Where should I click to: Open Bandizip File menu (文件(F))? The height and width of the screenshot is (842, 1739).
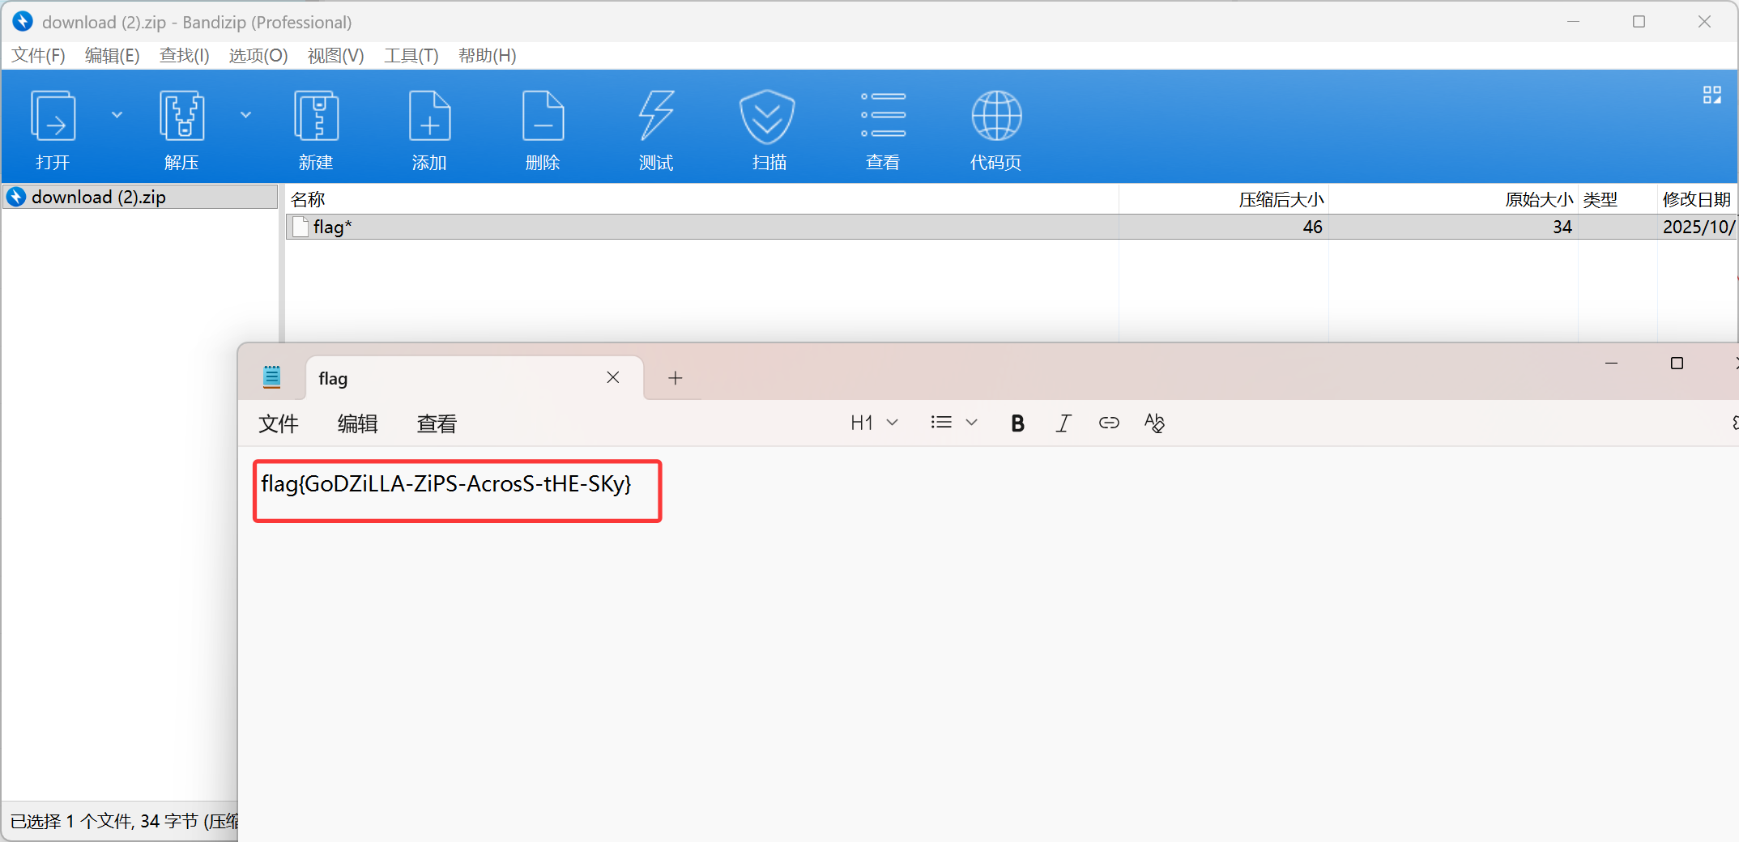38,55
